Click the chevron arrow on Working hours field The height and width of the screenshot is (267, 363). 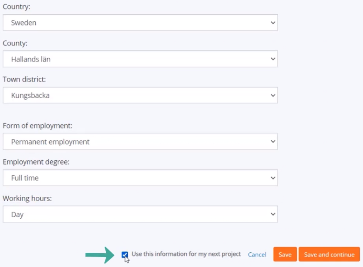tap(273, 214)
